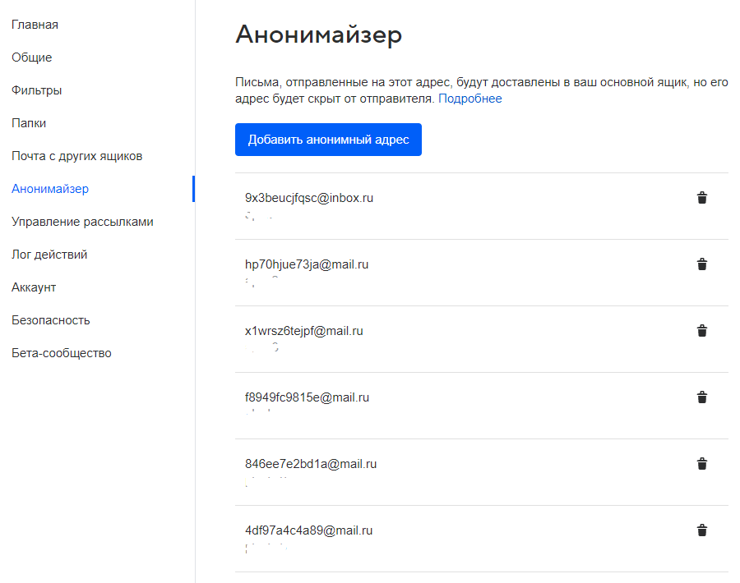Remove 4df97a4c4a89@mail.ru using its trash icon
The height and width of the screenshot is (583, 740).
point(701,530)
